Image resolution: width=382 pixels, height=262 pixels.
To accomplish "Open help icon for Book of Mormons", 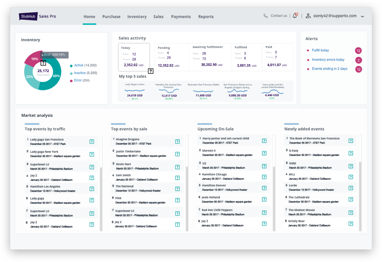I will tap(351, 141).
